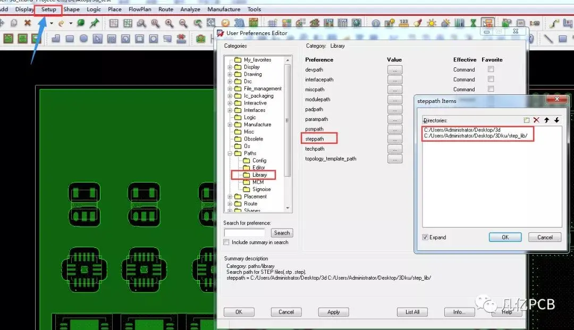Open the Place menu

(115, 10)
